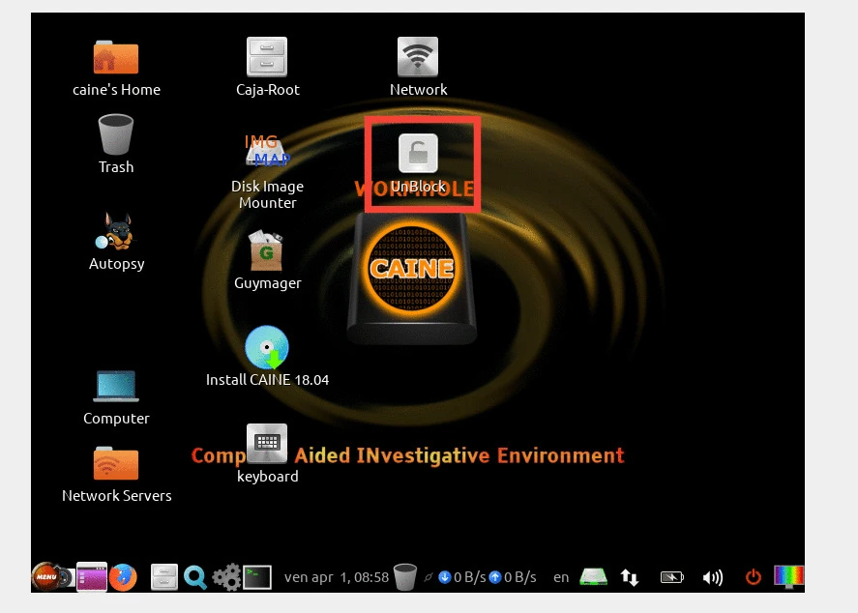The width and height of the screenshot is (858, 613).
Task: Open the Disk Image Mounter
Action: 267,154
